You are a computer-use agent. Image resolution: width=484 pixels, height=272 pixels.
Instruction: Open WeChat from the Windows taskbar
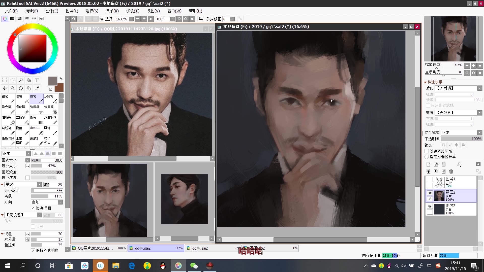[x=194, y=266]
